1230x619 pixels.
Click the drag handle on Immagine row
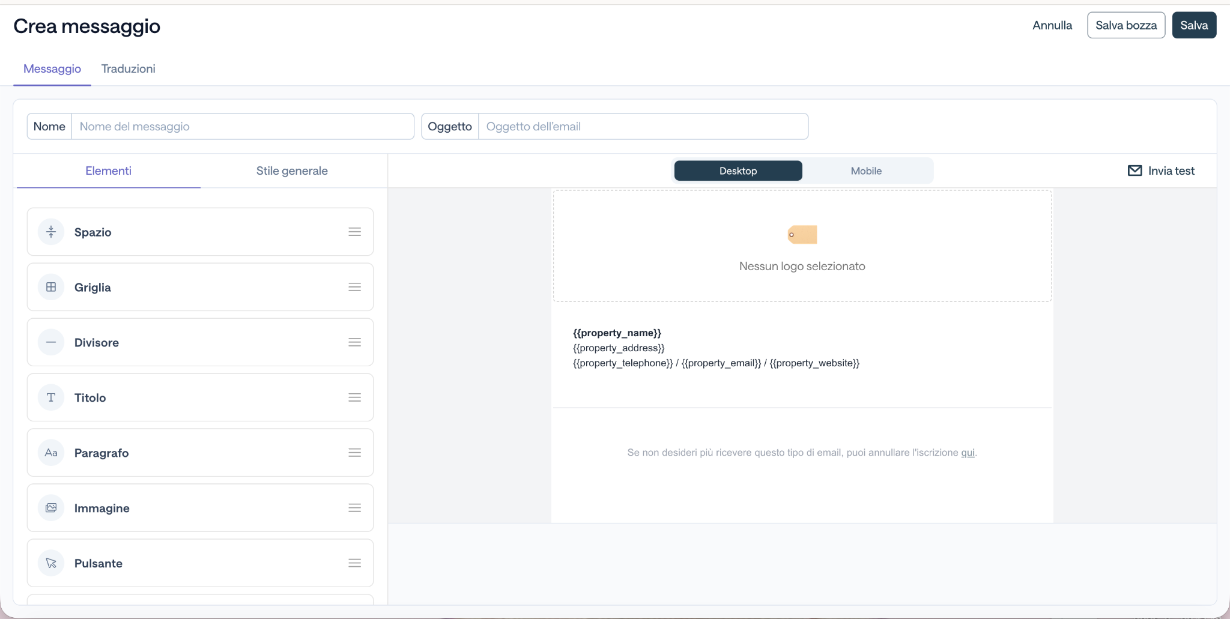pos(355,508)
